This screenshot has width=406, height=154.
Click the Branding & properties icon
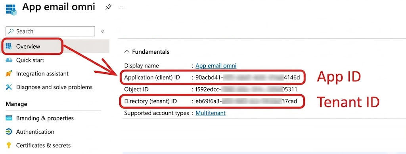tap(9, 118)
